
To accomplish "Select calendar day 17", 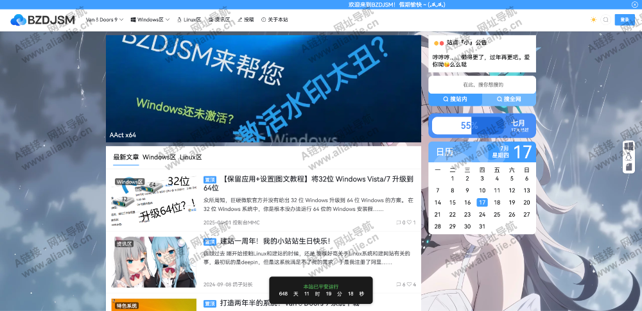I will click(482, 202).
